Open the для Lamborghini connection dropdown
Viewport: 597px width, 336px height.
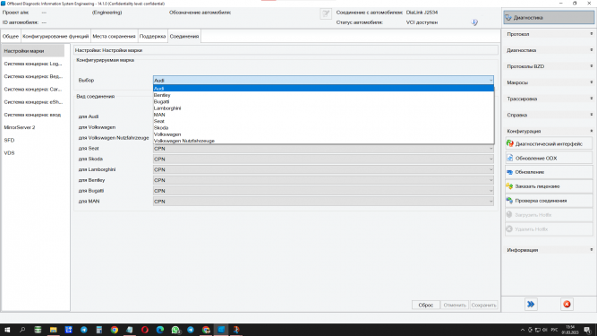(x=323, y=169)
